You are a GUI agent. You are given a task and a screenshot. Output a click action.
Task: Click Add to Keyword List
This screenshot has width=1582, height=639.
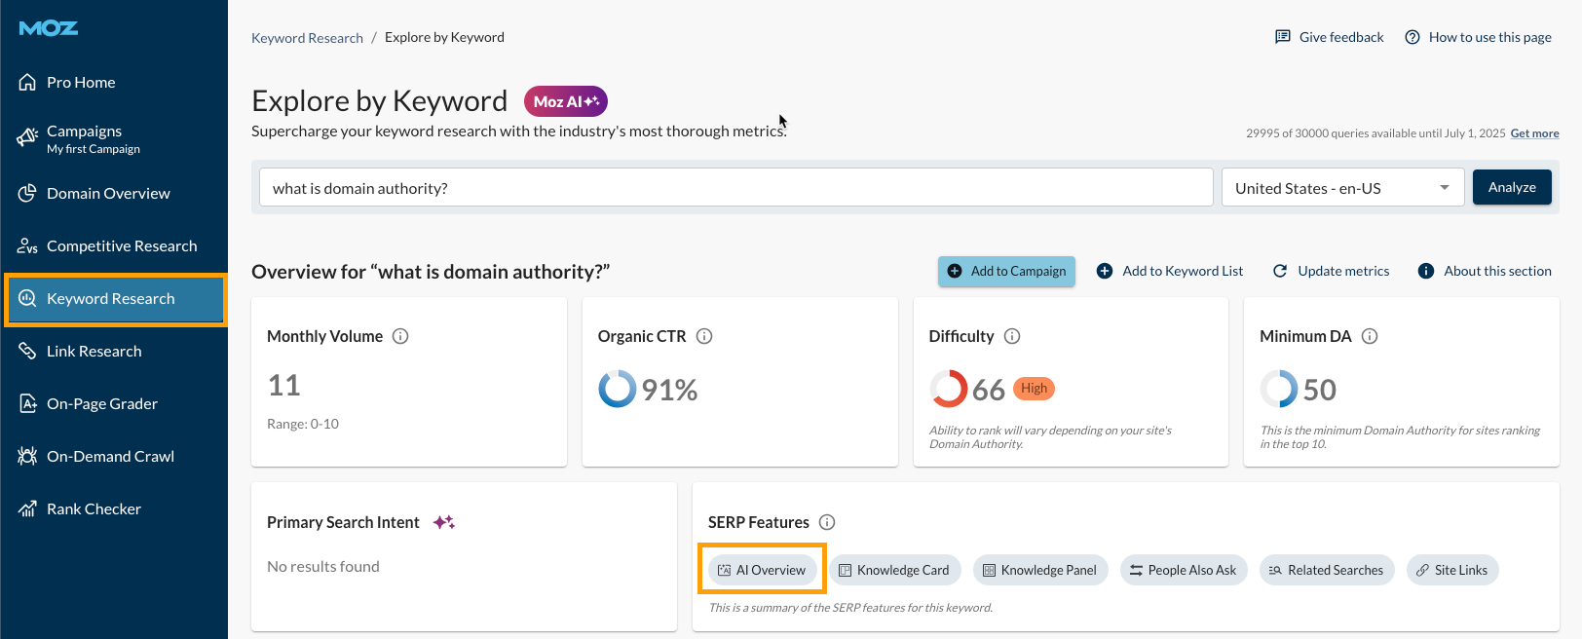(1170, 271)
